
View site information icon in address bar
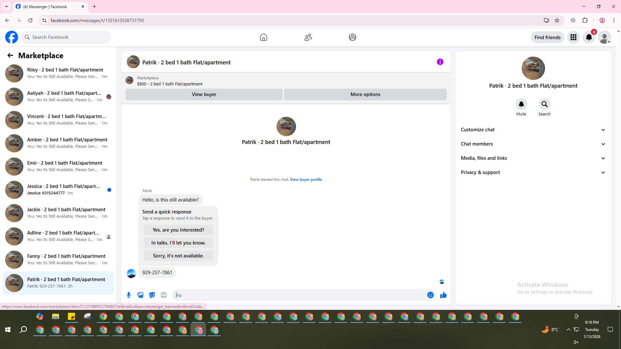coord(44,20)
